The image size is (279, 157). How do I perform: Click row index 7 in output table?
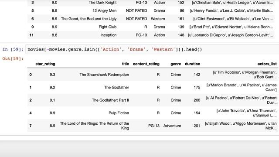[x=31, y=126]
